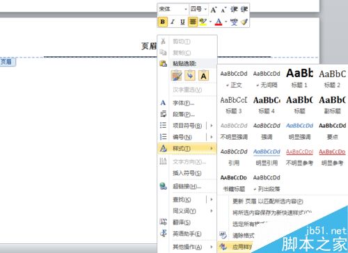Apply the 副标题 style

(333, 105)
